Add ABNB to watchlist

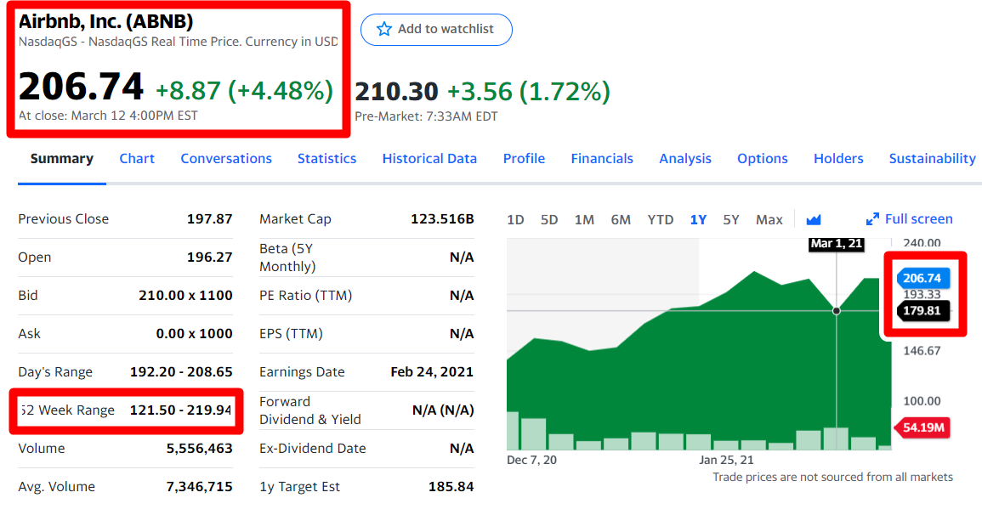[x=436, y=30]
